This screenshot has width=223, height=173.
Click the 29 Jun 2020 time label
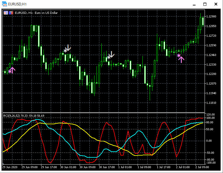[x=10, y=167]
